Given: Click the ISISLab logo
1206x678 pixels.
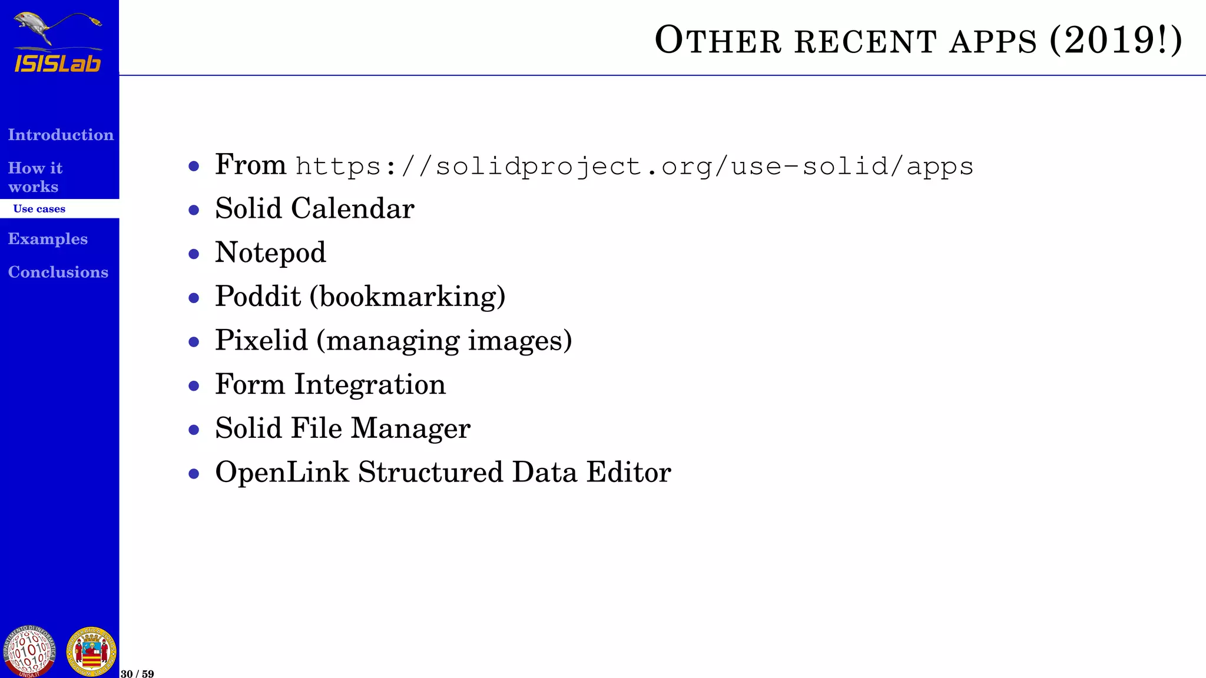Looking at the screenshot, I should 58,42.
